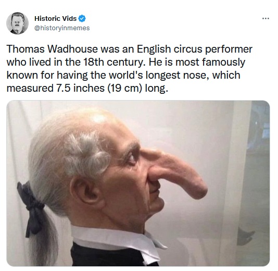278x271 pixels.
Task: Click the bald forehead highlight in photo
Action: click(x=98, y=118)
